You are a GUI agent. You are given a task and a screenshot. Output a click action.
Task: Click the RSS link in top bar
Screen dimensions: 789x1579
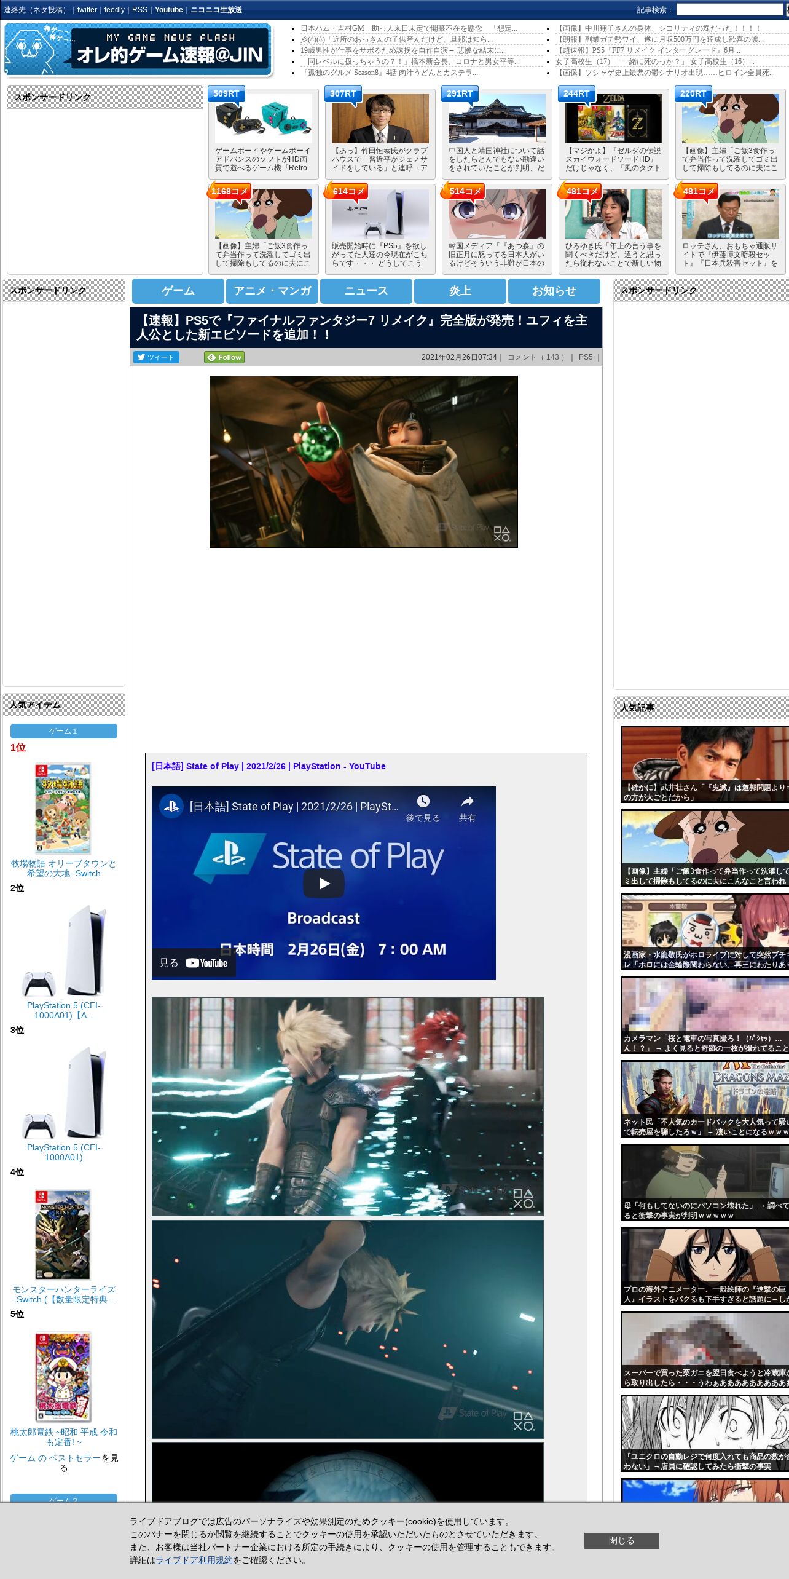[x=139, y=10]
